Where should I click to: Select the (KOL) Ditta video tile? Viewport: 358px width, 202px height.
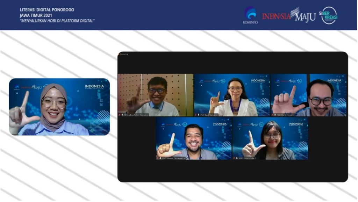point(270,138)
